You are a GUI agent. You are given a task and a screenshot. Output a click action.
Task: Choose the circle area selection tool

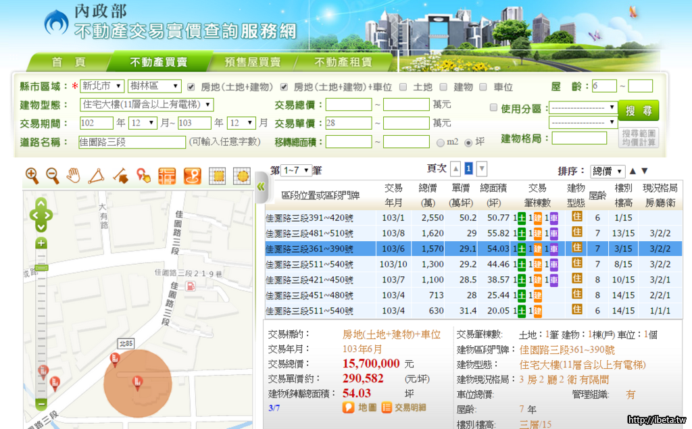point(241,176)
